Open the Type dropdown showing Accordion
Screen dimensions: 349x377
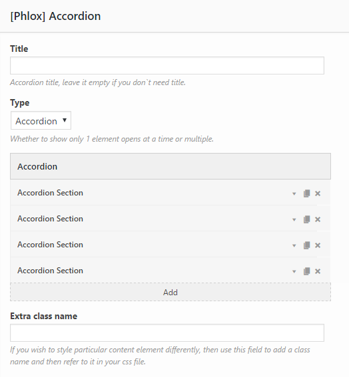coord(41,120)
